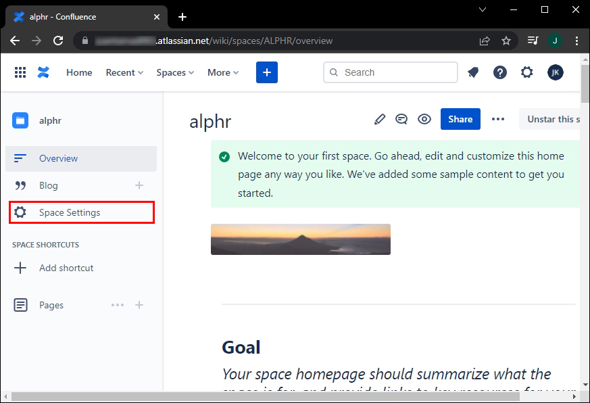Click the blue Create plus button
Image resolution: width=590 pixels, height=403 pixels.
click(x=267, y=72)
